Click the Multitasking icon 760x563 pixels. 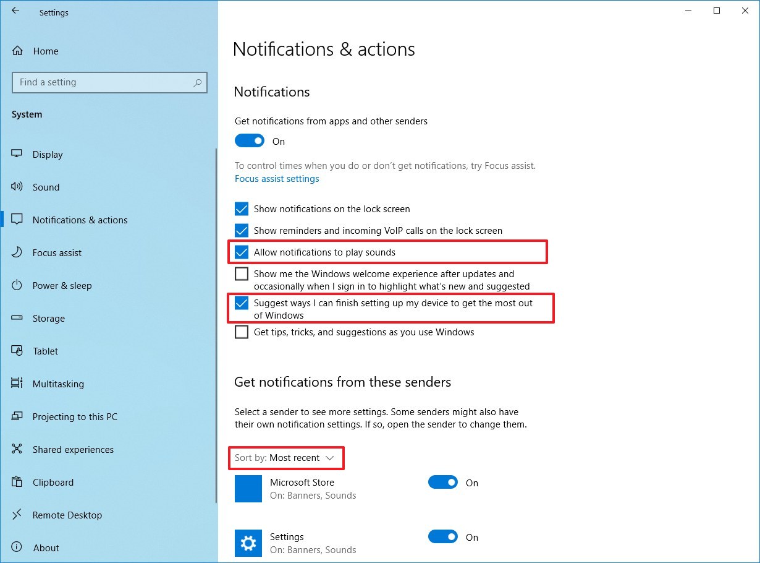click(17, 384)
